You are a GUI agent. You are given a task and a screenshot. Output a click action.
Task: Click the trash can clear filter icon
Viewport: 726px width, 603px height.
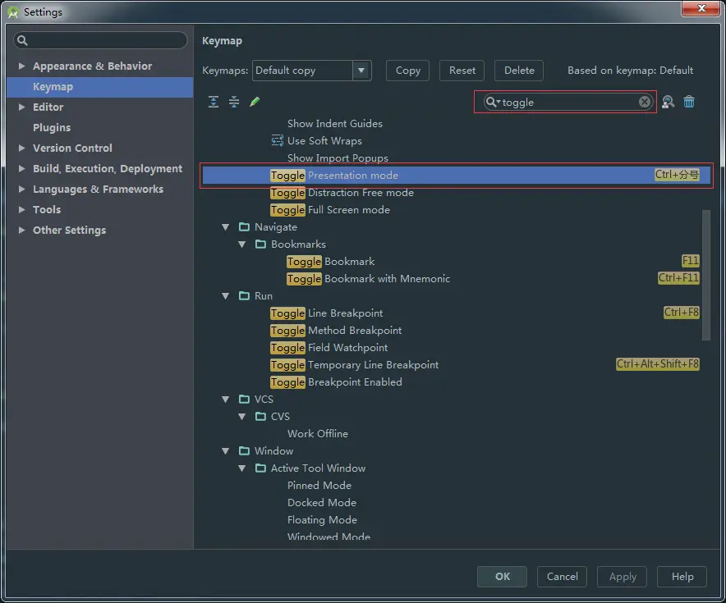pos(689,102)
